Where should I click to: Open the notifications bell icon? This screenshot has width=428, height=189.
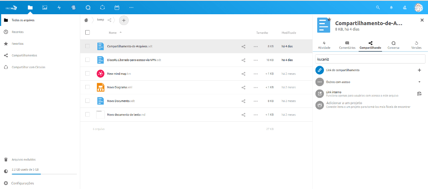(391, 8)
